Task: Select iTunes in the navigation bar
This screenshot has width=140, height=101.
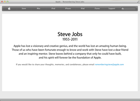Action: [97, 8]
